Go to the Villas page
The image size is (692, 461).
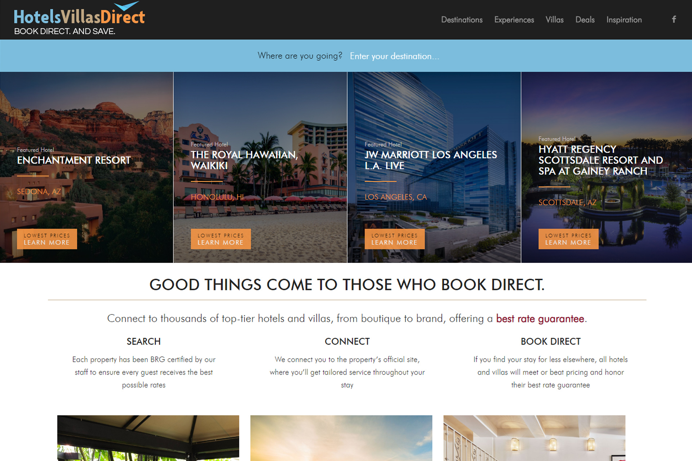click(554, 20)
